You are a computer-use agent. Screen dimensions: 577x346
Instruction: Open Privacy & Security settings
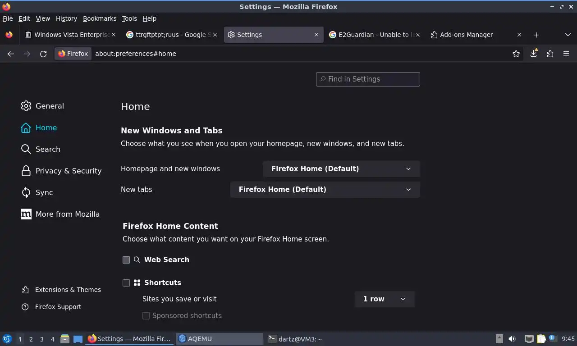(x=61, y=171)
